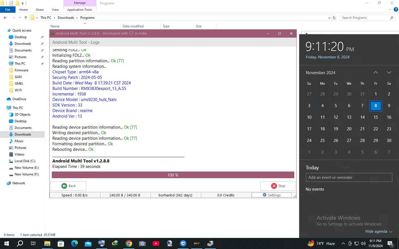
Task: Select 3D Objects under This PC
Action: point(22,115)
